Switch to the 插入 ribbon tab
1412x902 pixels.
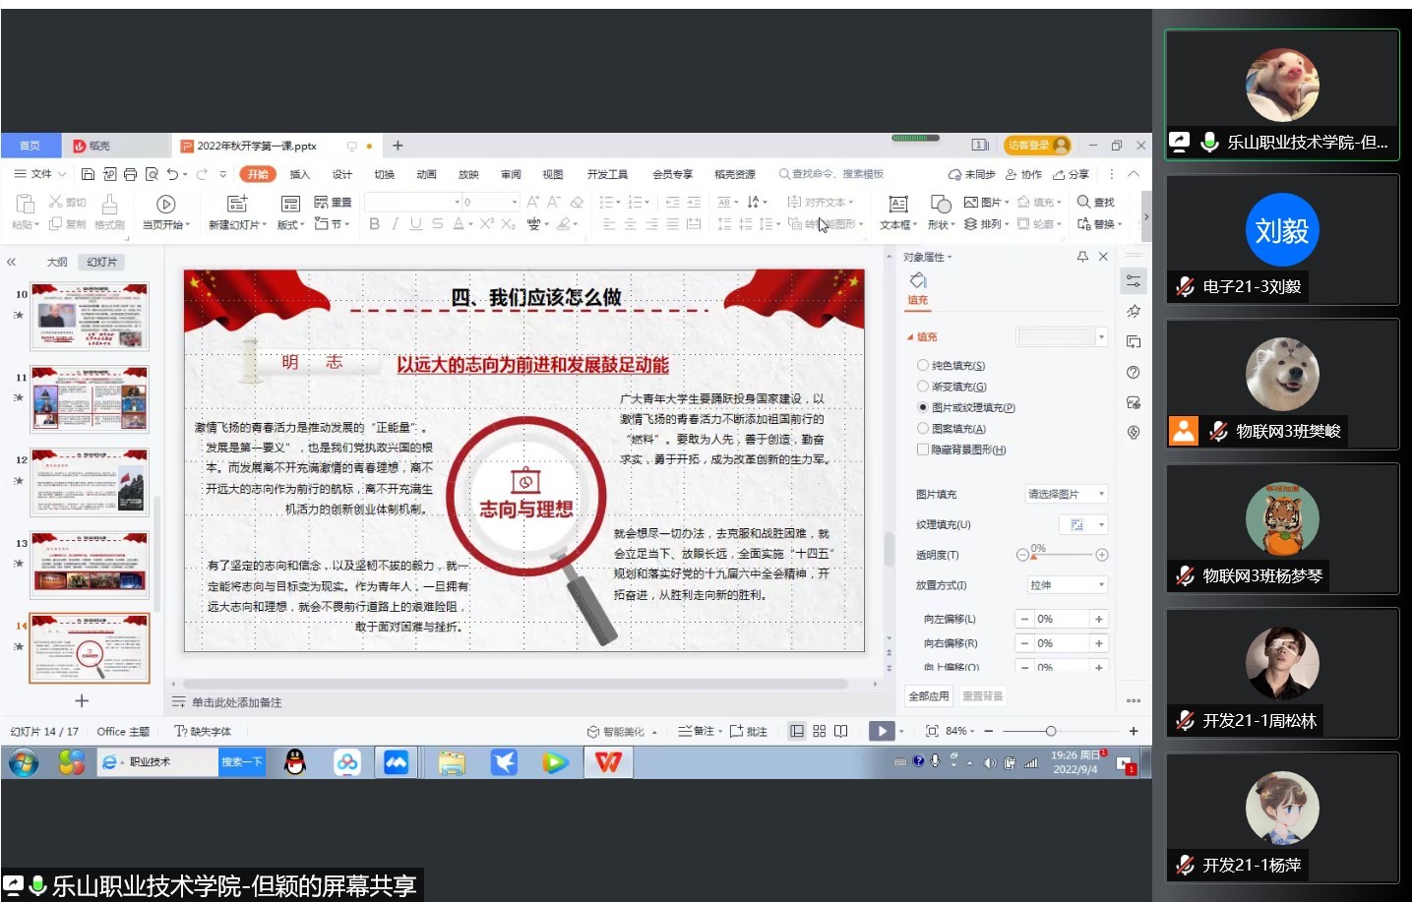[299, 174]
